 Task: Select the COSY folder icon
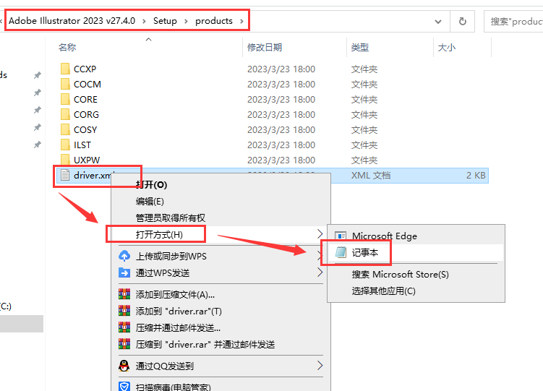click(65, 130)
